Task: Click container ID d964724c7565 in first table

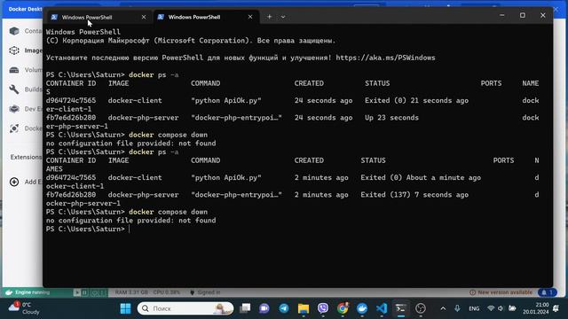Action: (x=71, y=100)
